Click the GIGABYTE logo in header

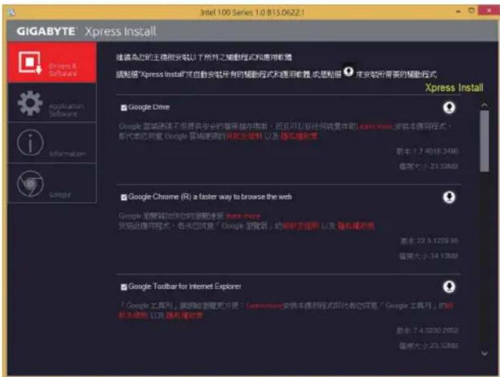coord(46,31)
